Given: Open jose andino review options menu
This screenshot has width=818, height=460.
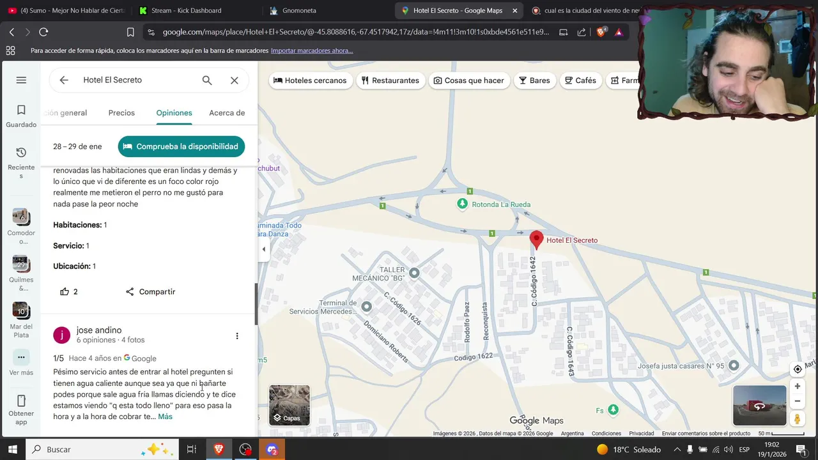Looking at the screenshot, I should pyautogui.click(x=237, y=336).
